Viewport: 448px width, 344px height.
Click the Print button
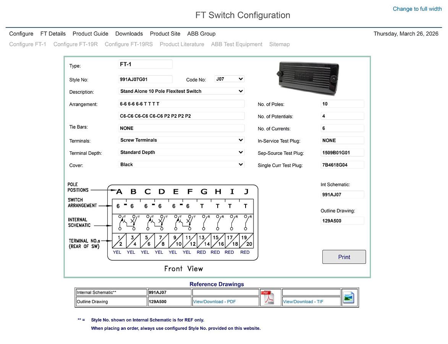[x=344, y=257]
